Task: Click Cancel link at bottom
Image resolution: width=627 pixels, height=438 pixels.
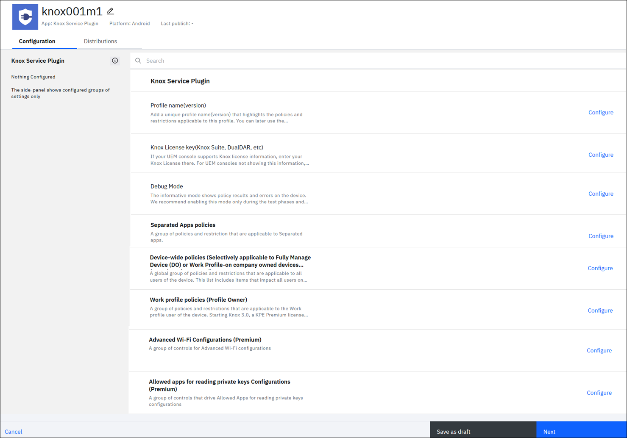Action: pyautogui.click(x=14, y=432)
